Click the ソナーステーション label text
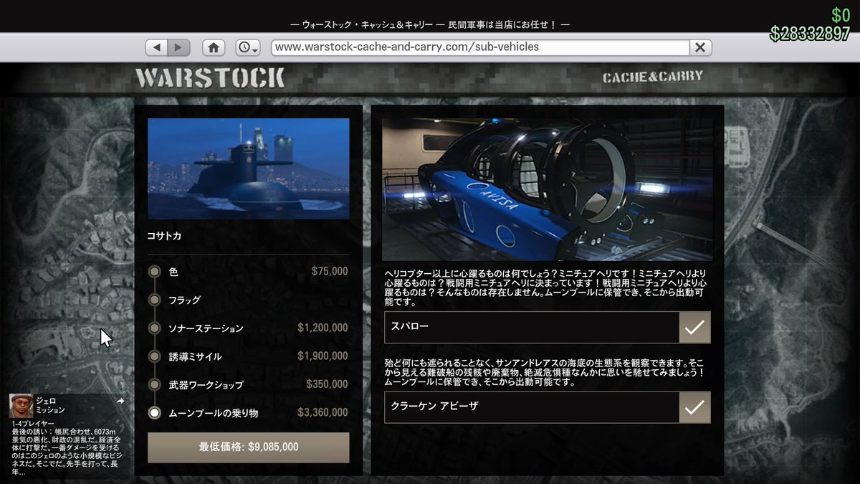 [x=206, y=328]
